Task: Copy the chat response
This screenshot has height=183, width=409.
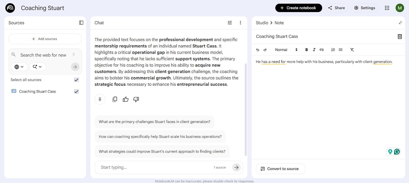Action: 114,99
